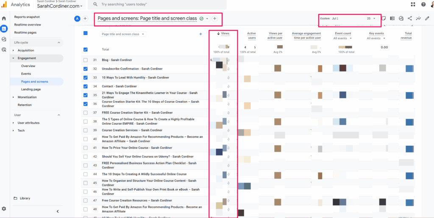Click the Analytics logo

(x=4, y=4)
